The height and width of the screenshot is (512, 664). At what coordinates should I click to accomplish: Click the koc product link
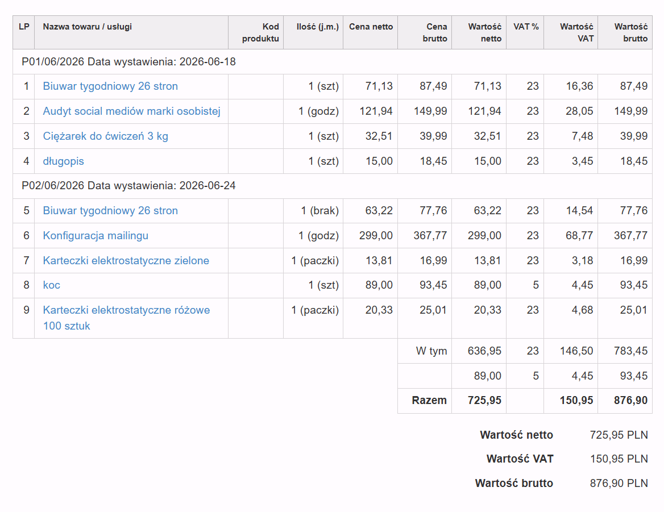[51, 285]
